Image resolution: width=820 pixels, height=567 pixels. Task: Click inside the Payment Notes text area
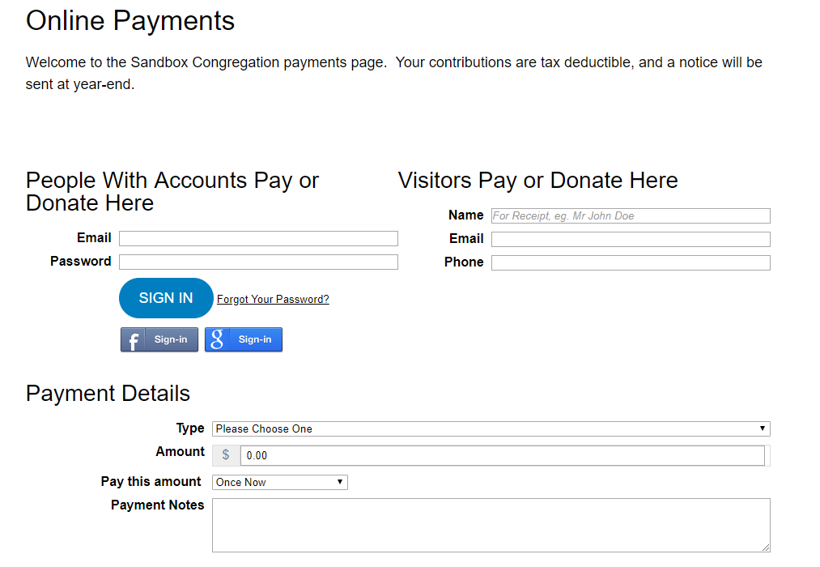tap(491, 525)
